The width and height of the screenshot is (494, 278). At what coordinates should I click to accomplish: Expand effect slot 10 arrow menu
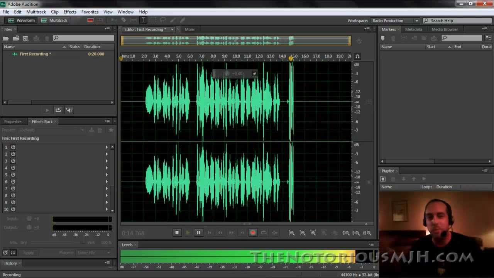pos(107,209)
